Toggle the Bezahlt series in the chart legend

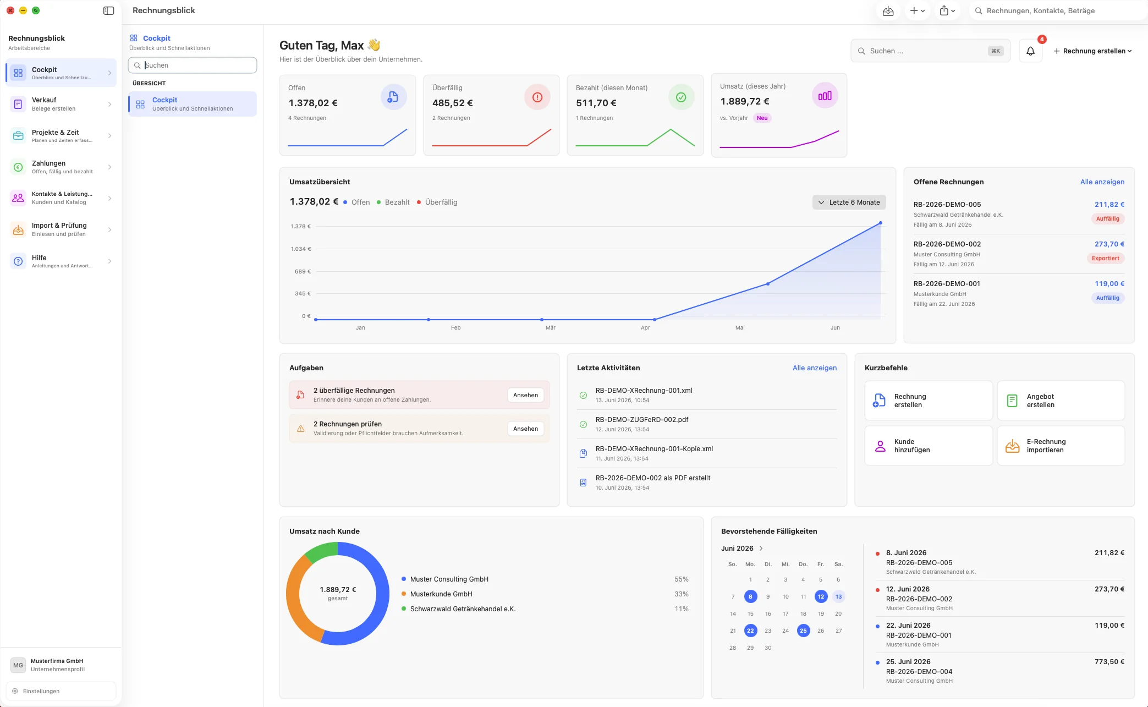[393, 202]
